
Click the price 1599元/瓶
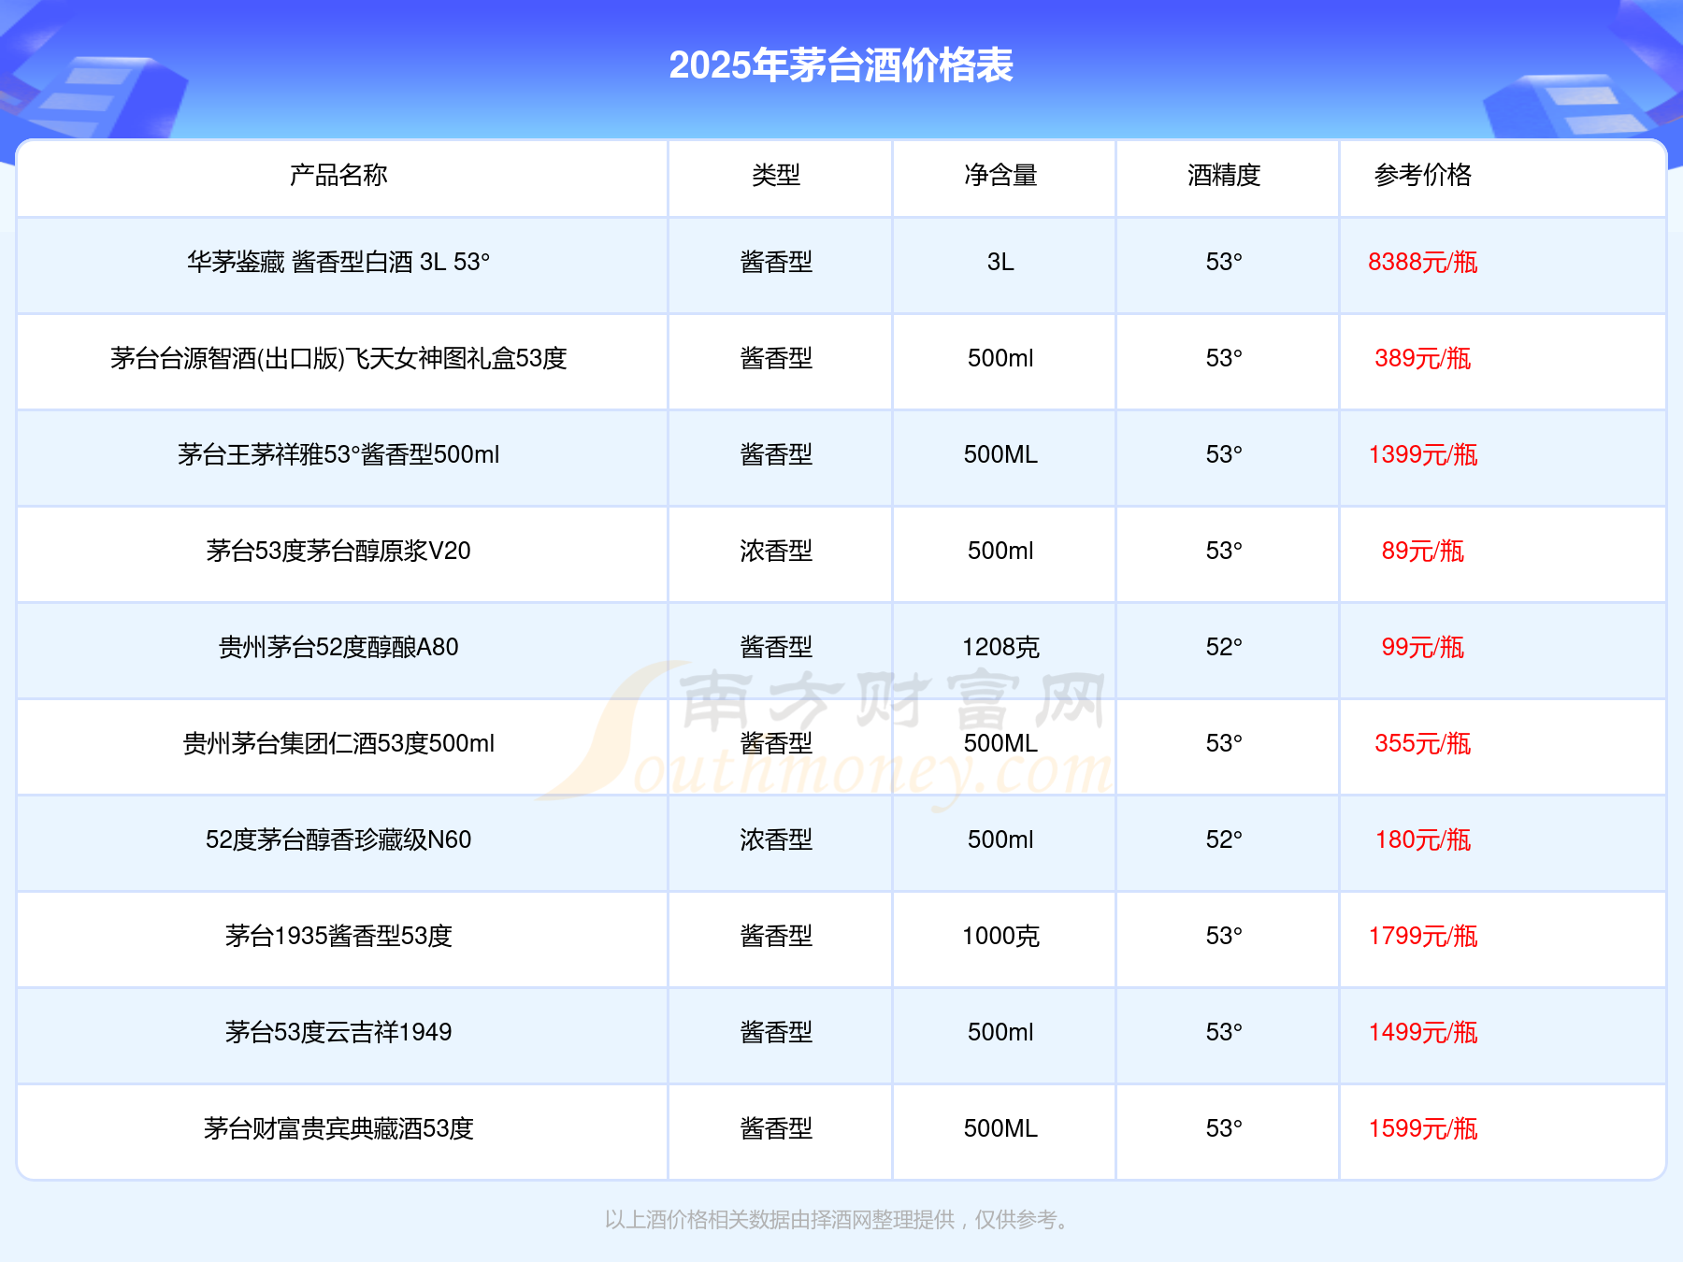pyautogui.click(x=1423, y=1128)
